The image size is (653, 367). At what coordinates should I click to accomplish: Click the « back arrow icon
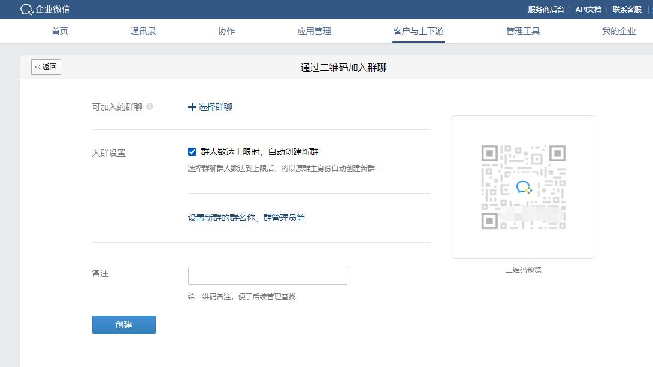pos(39,67)
